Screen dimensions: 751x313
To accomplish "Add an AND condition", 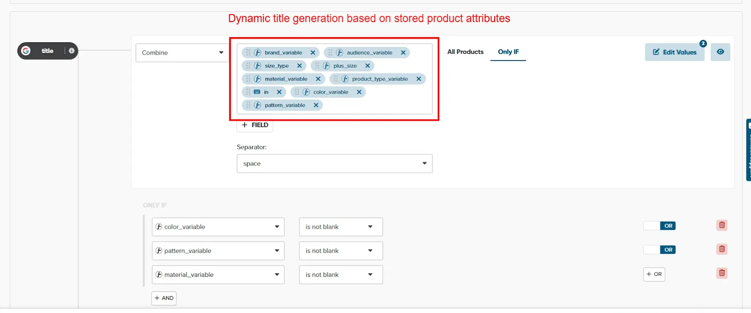I will [x=164, y=298].
